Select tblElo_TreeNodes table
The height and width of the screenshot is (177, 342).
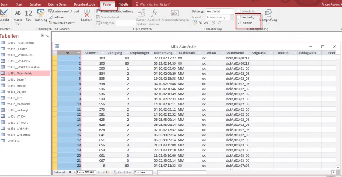(x=19, y=104)
